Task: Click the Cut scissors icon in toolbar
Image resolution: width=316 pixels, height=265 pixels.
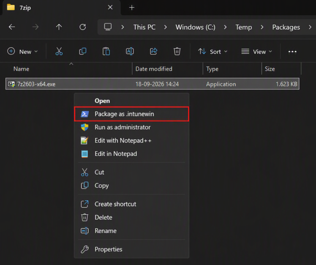Action: (x=59, y=52)
